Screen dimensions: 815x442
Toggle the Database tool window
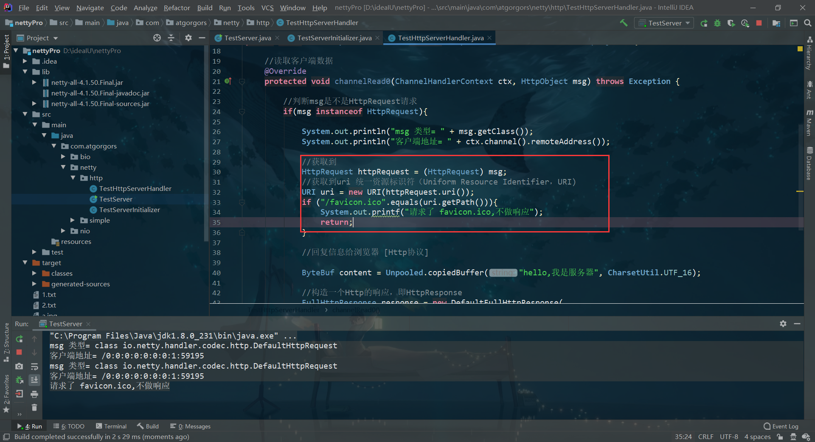point(809,164)
